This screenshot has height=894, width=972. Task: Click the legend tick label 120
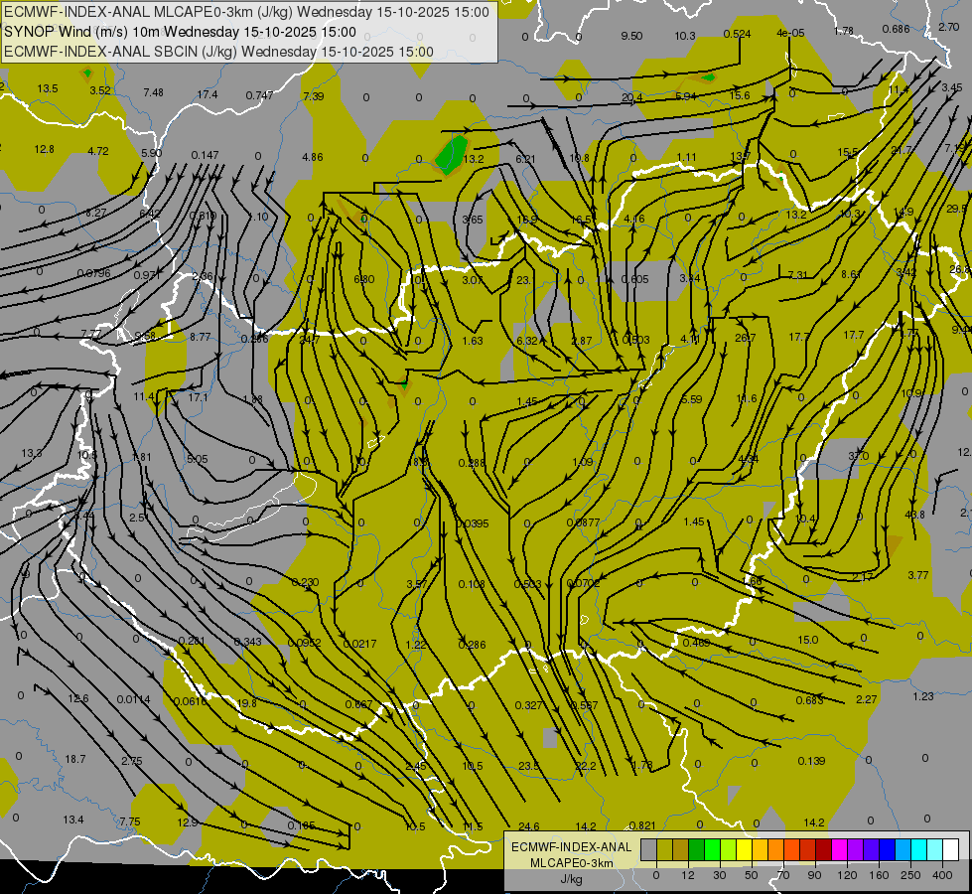[x=847, y=875]
